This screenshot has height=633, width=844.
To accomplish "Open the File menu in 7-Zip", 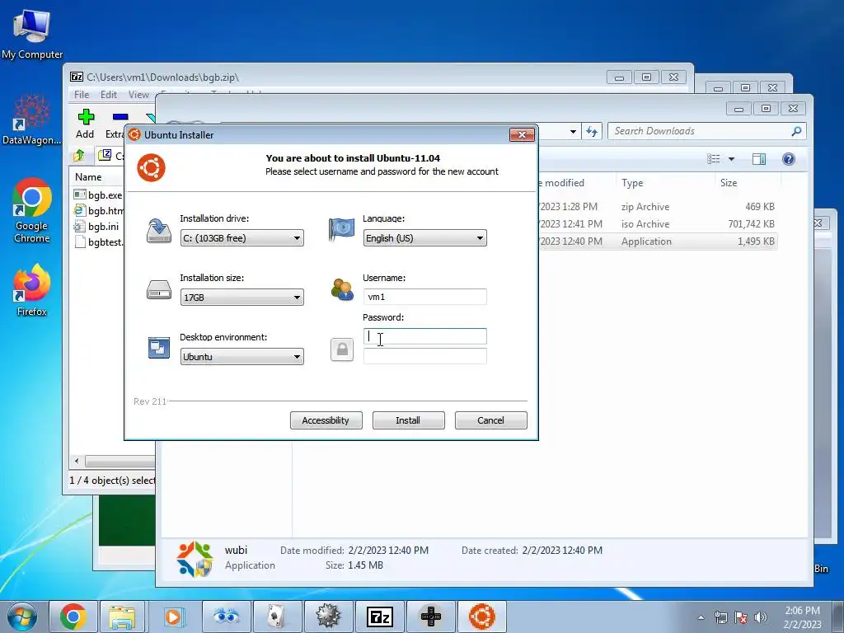I will [82, 95].
